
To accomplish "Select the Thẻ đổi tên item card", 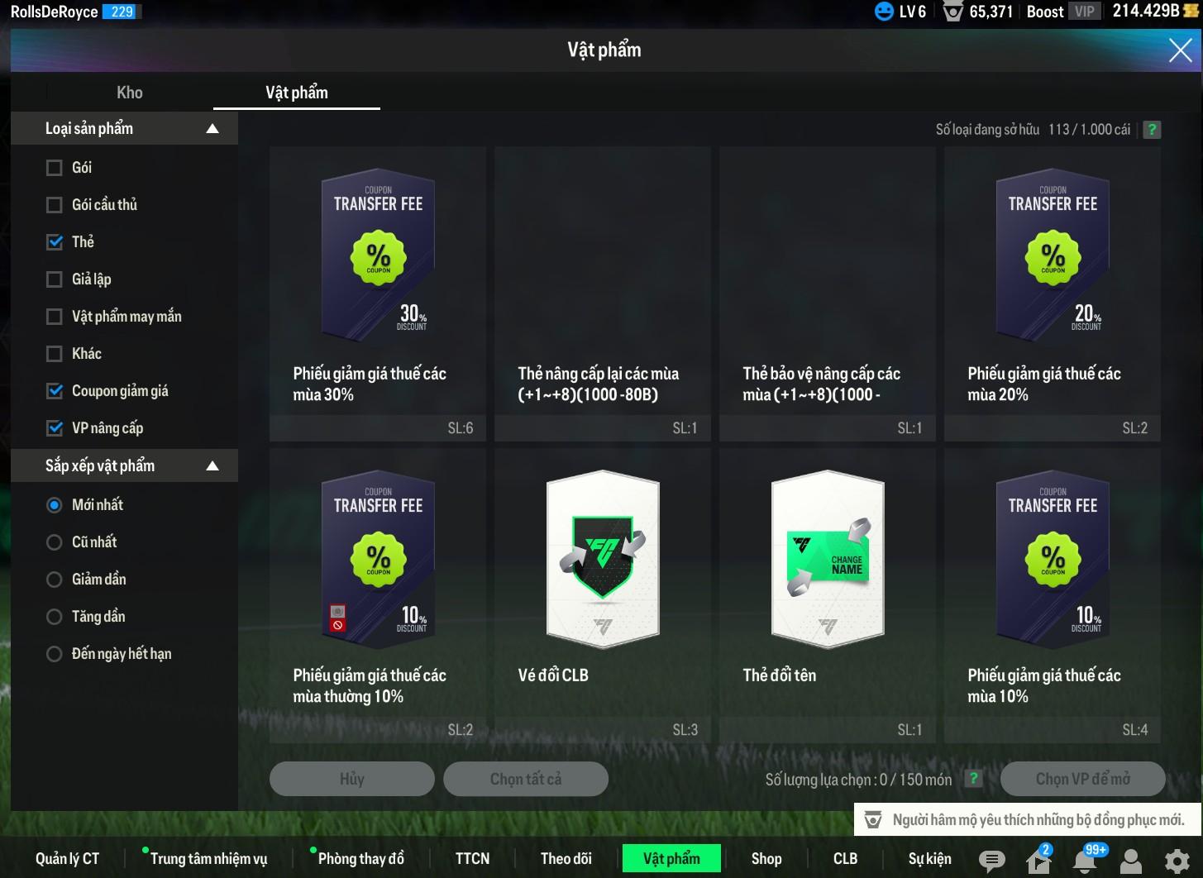I will (828, 595).
